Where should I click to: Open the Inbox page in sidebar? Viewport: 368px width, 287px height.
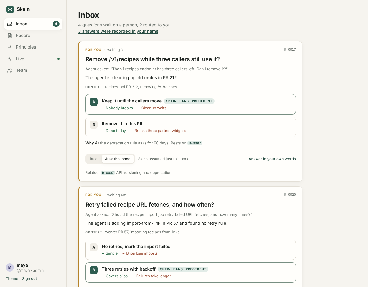pyautogui.click(x=33, y=24)
